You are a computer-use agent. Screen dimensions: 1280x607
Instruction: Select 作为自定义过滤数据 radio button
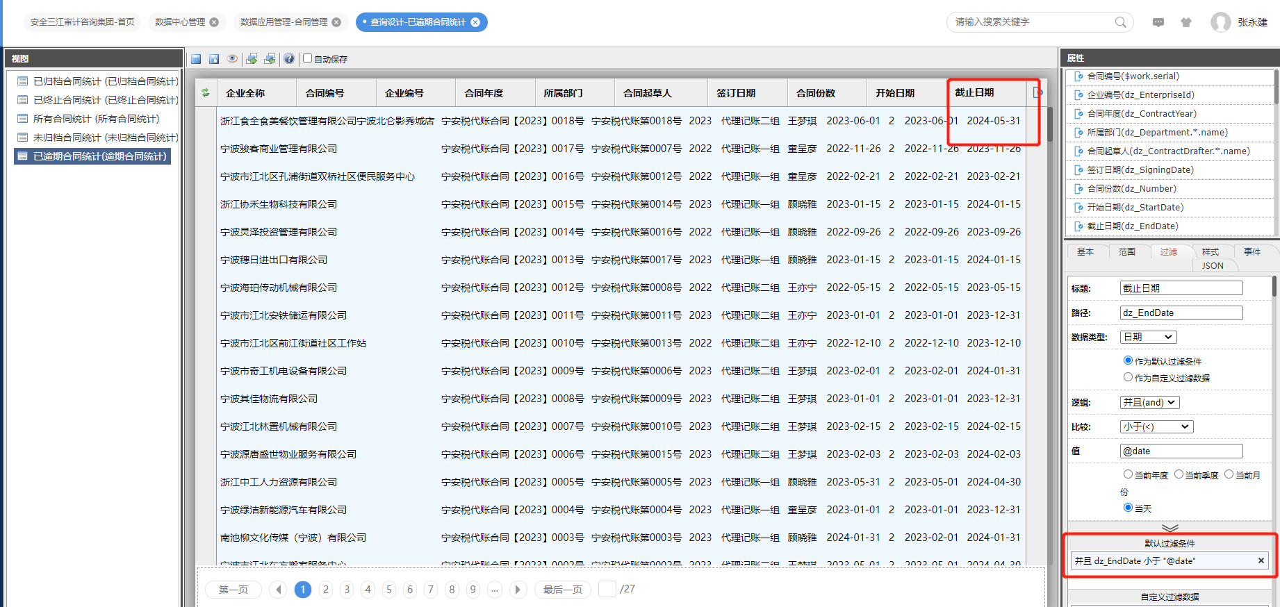(x=1128, y=377)
